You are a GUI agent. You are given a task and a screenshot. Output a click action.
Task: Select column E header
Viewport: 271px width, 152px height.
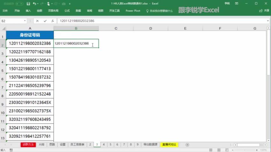coord(185,28)
